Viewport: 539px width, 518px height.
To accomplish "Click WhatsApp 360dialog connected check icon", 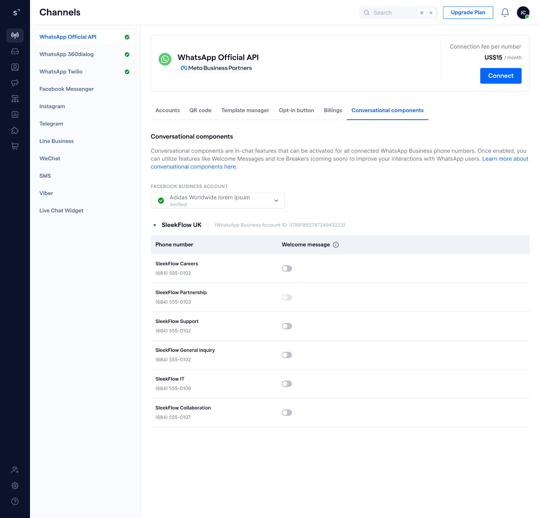I will [127, 54].
